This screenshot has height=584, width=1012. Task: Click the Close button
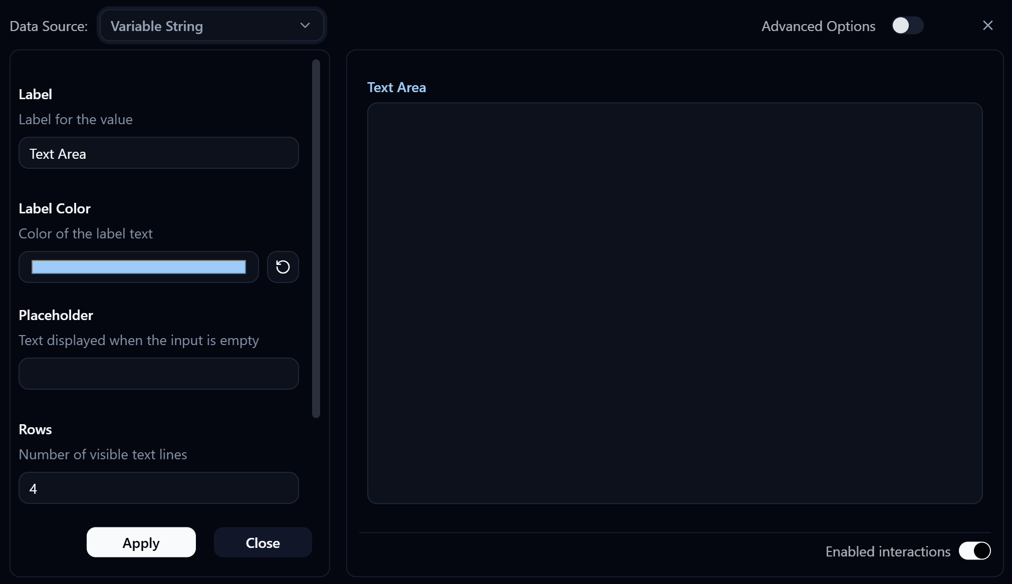pos(263,542)
